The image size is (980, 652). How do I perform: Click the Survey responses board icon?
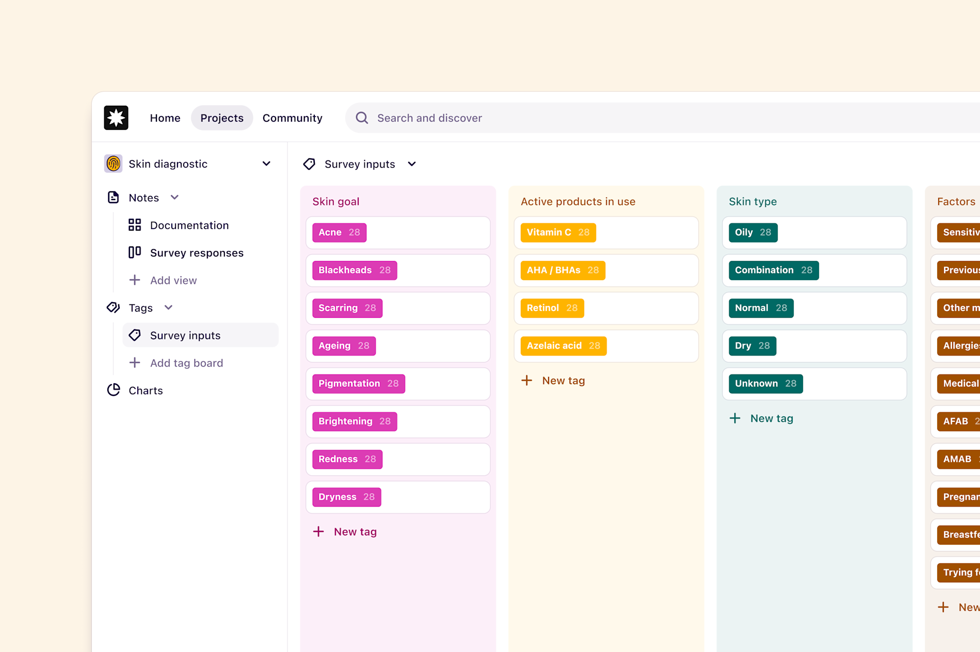pyautogui.click(x=135, y=252)
